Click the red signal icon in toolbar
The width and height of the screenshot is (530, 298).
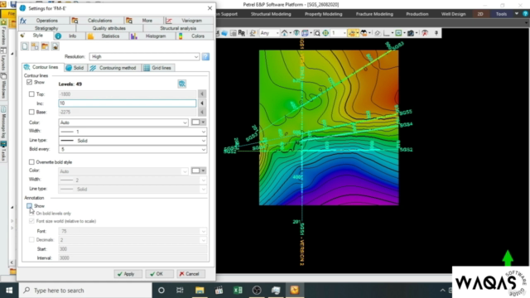[425, 33]
